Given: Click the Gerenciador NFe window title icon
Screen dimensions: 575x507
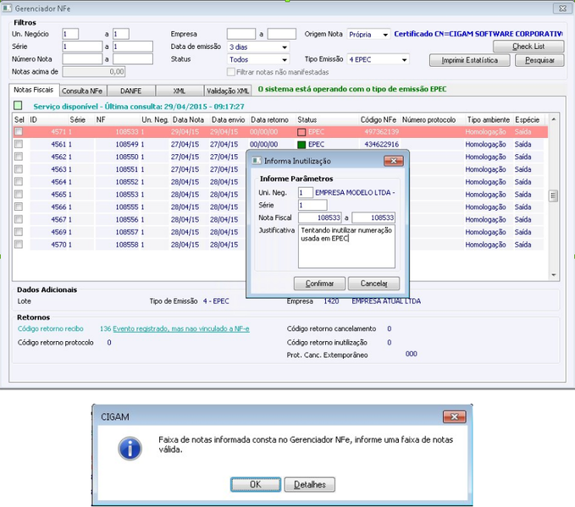Looking at the screenshot, I should 7,8.
